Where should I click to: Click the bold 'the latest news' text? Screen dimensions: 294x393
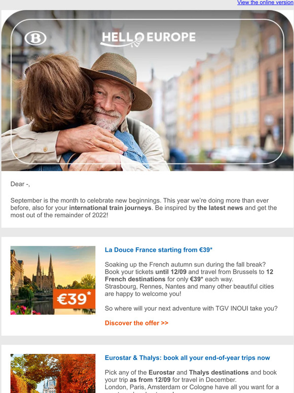coord(220,208)
